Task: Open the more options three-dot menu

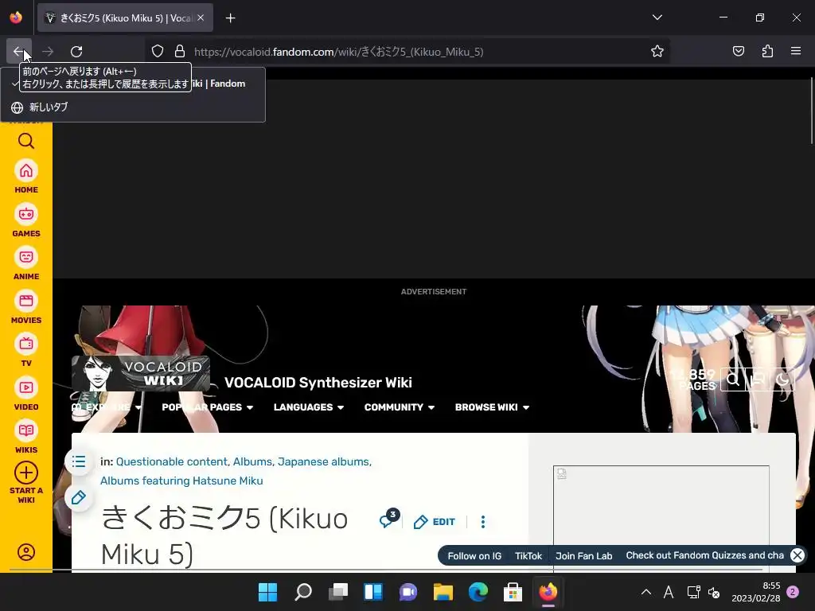Action: [x=483, y=522]
